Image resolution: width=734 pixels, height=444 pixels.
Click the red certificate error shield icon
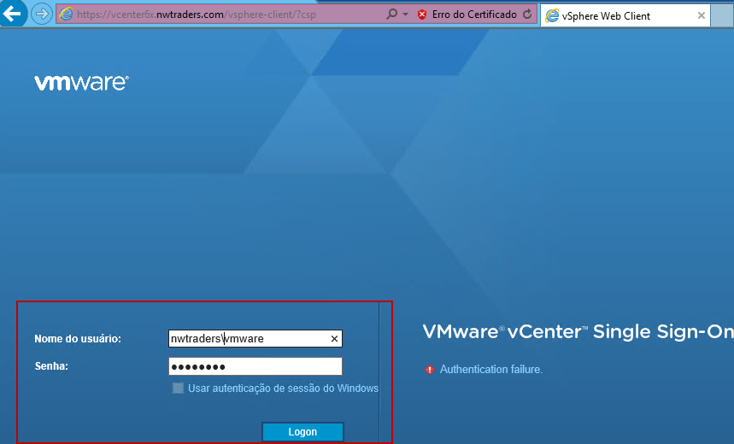point(422,15)
